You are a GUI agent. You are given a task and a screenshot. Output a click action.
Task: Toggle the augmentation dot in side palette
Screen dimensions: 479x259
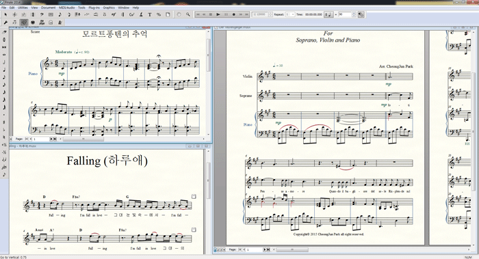(4, 115)
